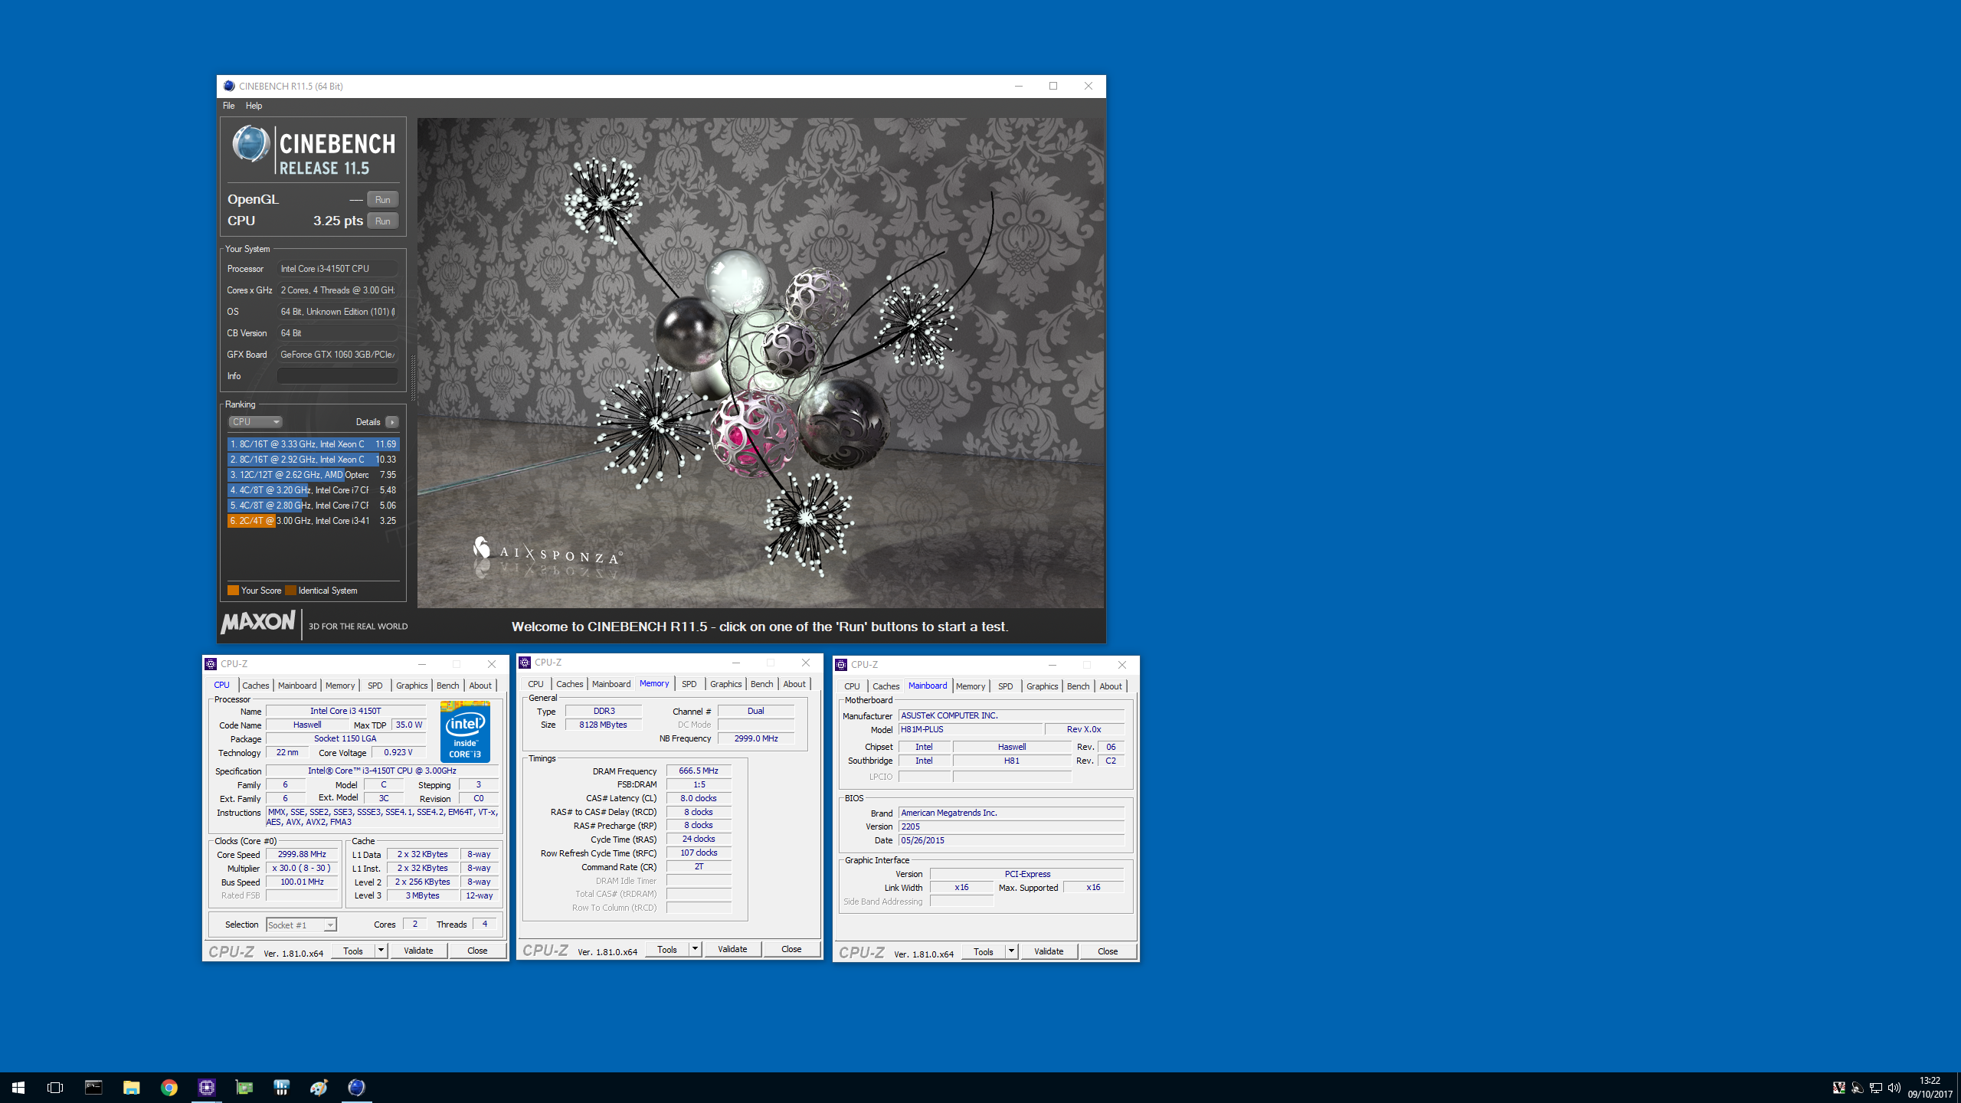Click the rendered scene preview image
Viewport: 1961px width, 1103px height.
tap(761, 362)
